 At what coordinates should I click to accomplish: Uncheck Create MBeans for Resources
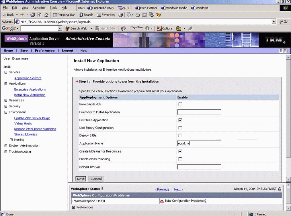point(180,151)
